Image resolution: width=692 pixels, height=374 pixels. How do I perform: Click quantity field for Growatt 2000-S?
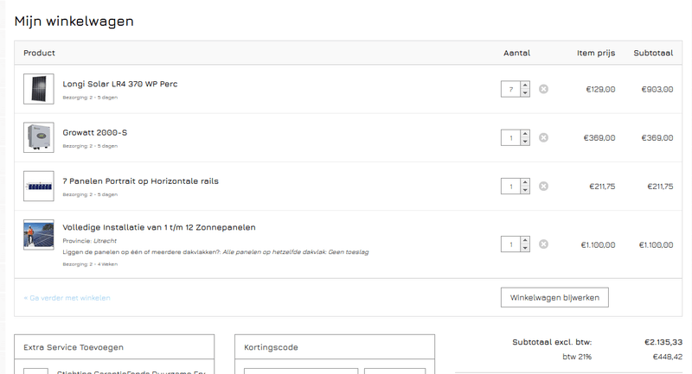(x=511, y=137)
